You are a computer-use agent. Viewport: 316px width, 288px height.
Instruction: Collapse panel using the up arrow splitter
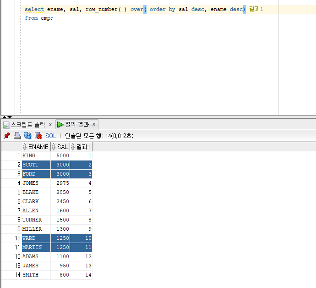tap(4, 117)
